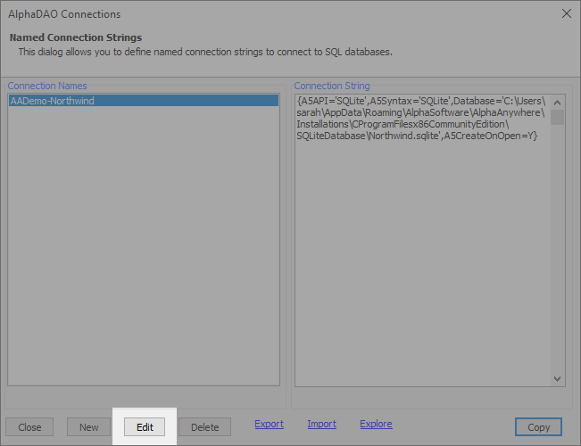Viewport: 581px width, 446px height.
Task: Delete the selected connection
Action: pyautogui.click(x=205, y=427)
